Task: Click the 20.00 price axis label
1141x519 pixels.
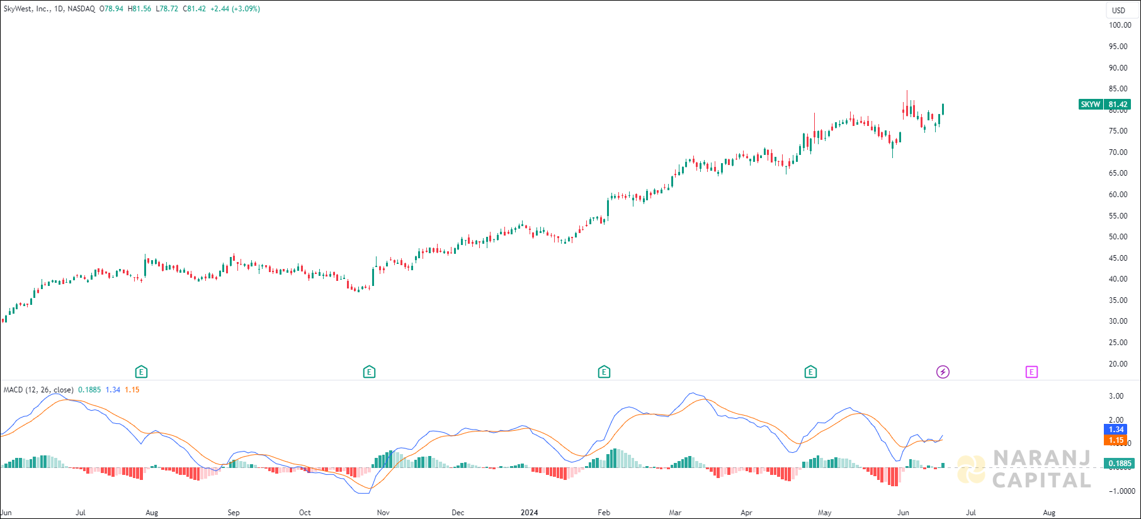Action: (x=1118, y=364)
